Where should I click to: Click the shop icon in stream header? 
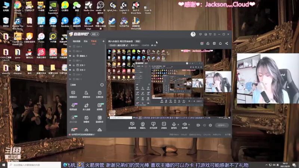click(214, 43)
